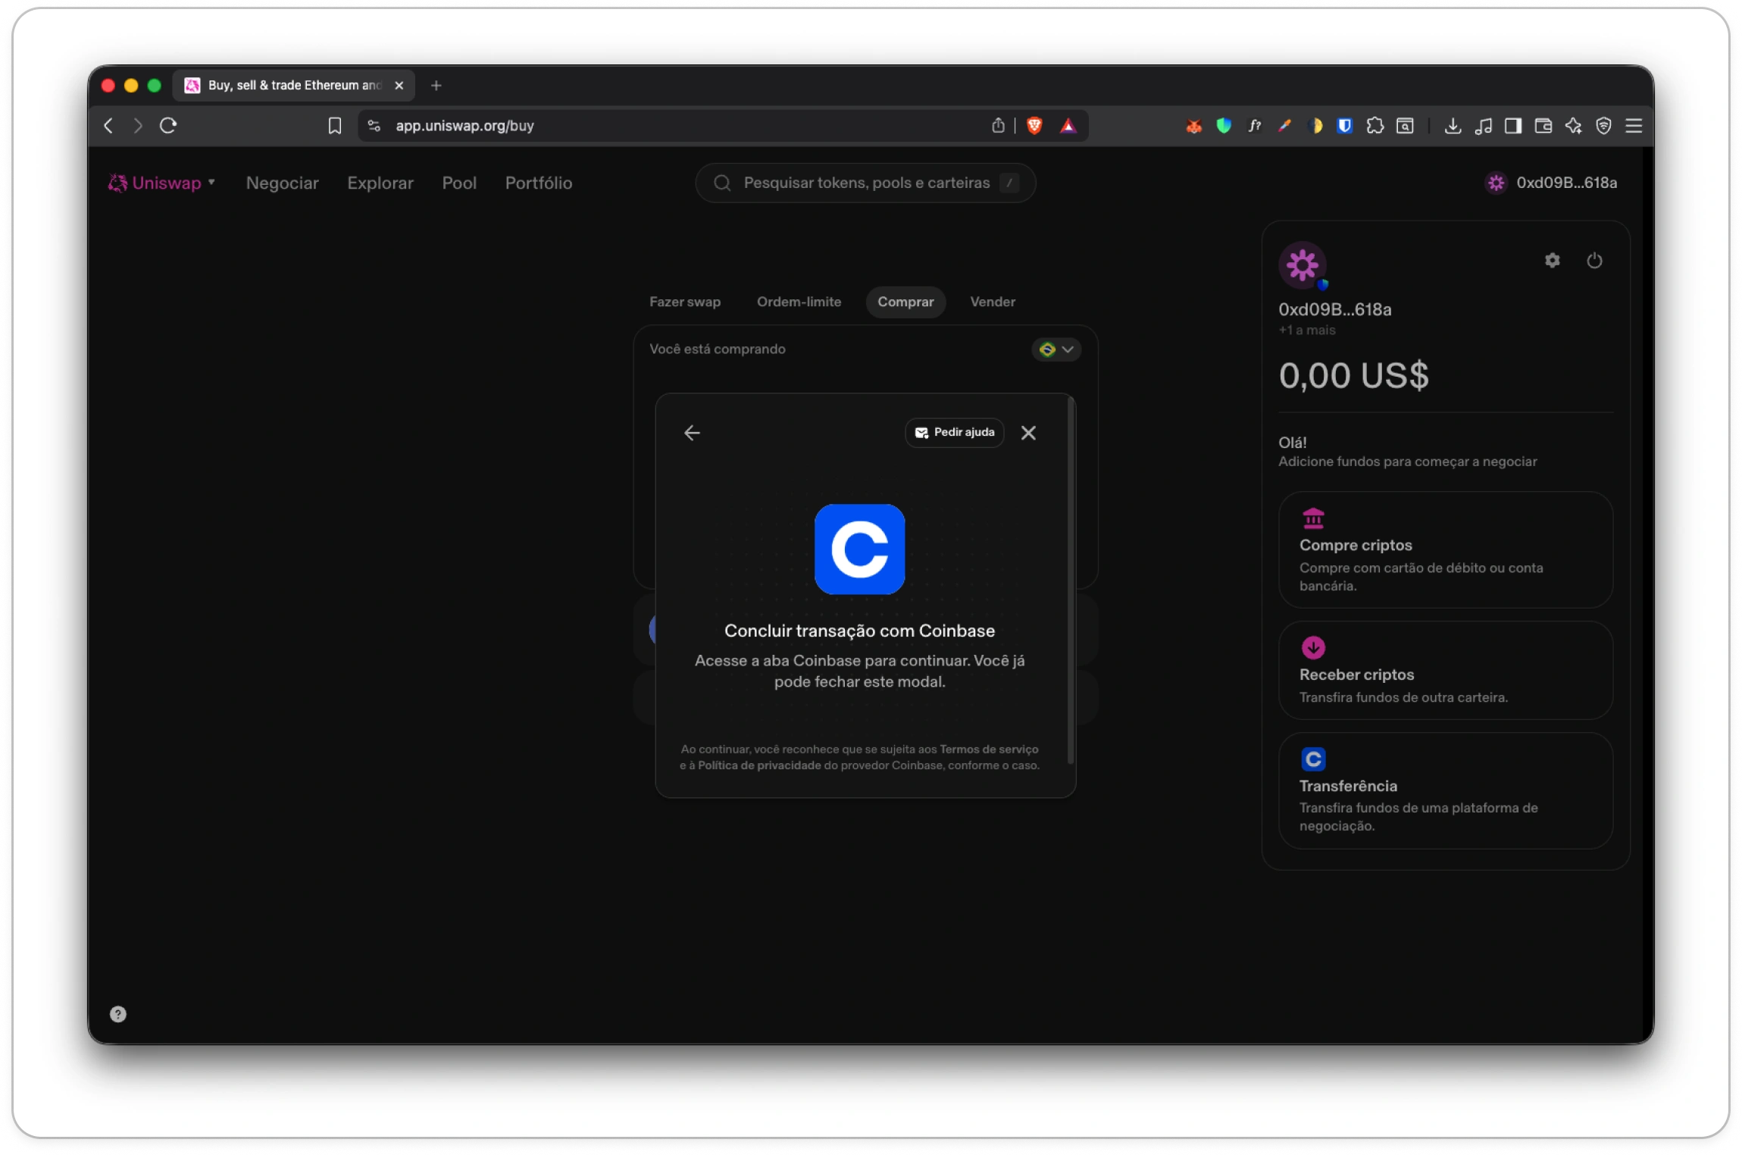
Task: Open MetaMask fox extension
Action: (x=1193, y=126)
